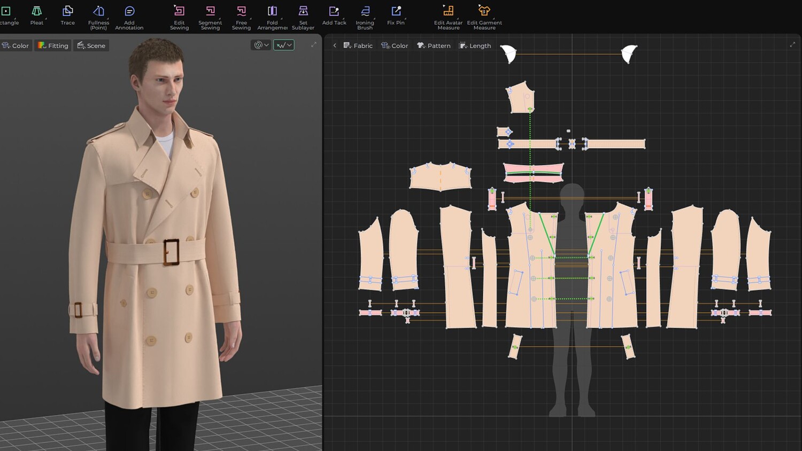The image size is (802, 451).
Task: Select the Pleat tool
Action: [x=36, y=15]
